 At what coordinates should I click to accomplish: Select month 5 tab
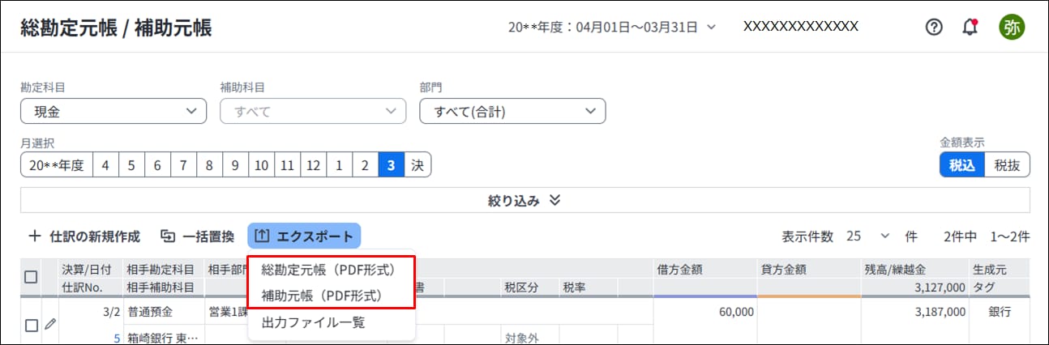(131, 165)
